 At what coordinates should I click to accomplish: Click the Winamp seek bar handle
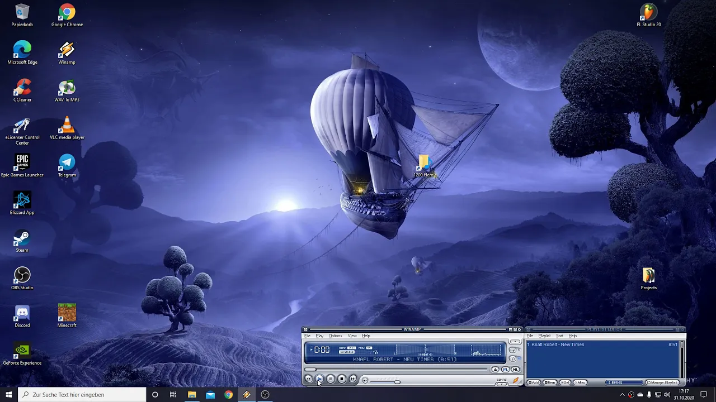(x=310, y=369)
